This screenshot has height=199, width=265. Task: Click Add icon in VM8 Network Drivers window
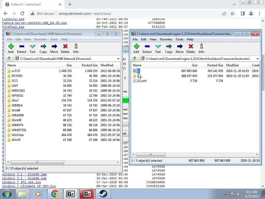[11, 46]
